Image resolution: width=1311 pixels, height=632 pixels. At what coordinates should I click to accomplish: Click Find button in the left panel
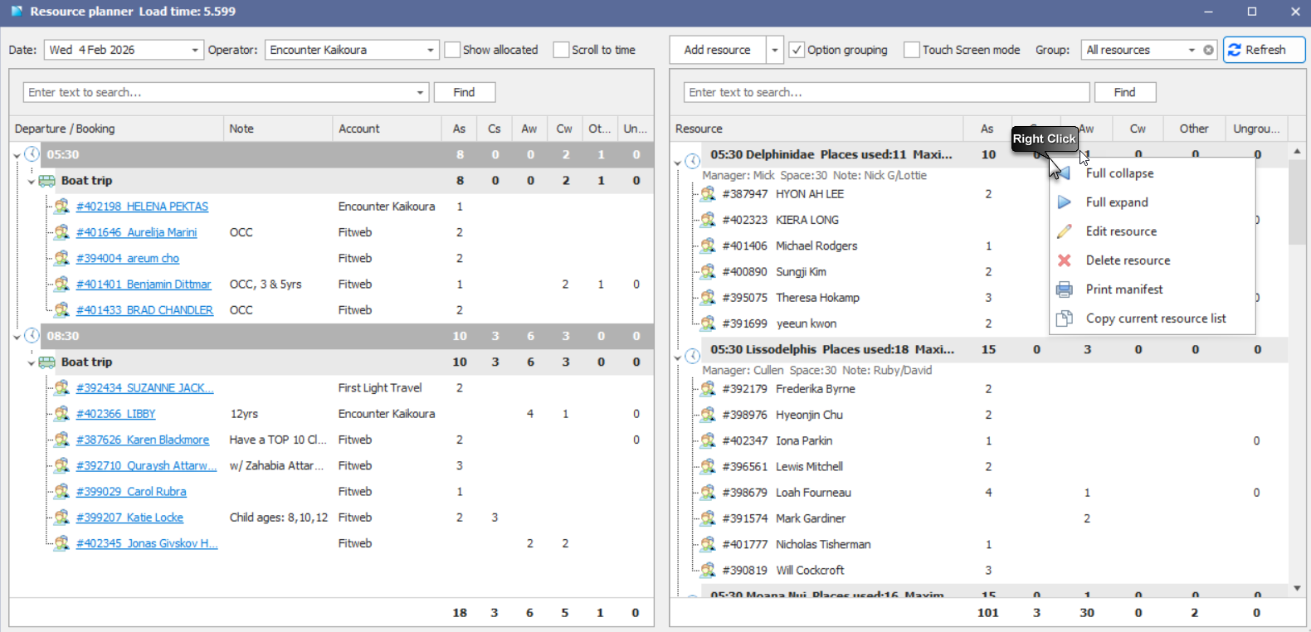pos(465,92)
